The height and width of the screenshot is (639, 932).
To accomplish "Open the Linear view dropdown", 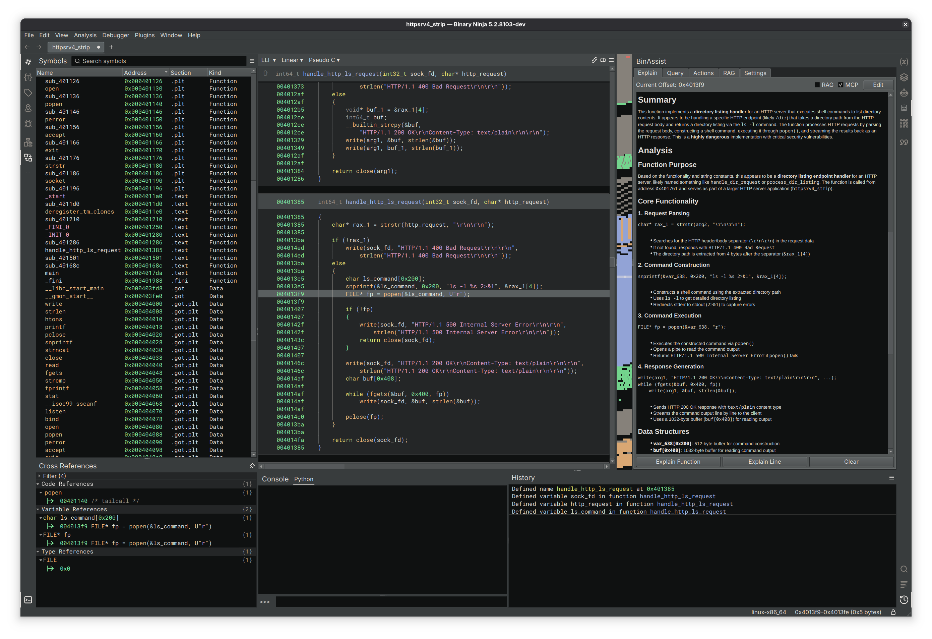I will click(x=292, y=60).
